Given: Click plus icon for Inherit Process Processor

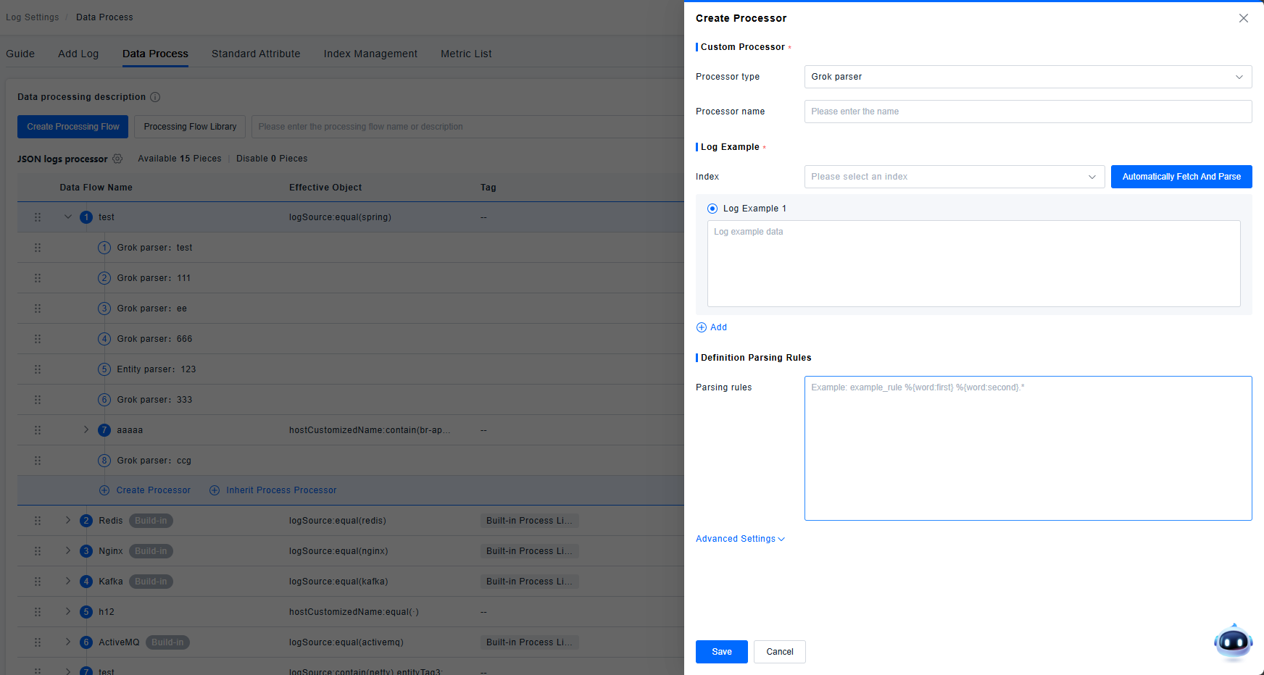Looking at the screenshot, I should [215, 490].
